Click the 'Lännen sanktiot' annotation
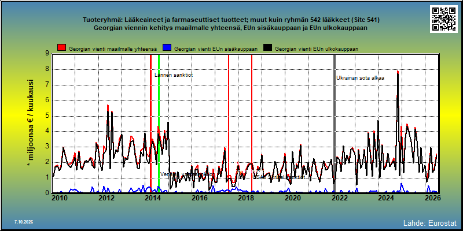Screen dimensions: 463x231 click(x=174, y=75)
